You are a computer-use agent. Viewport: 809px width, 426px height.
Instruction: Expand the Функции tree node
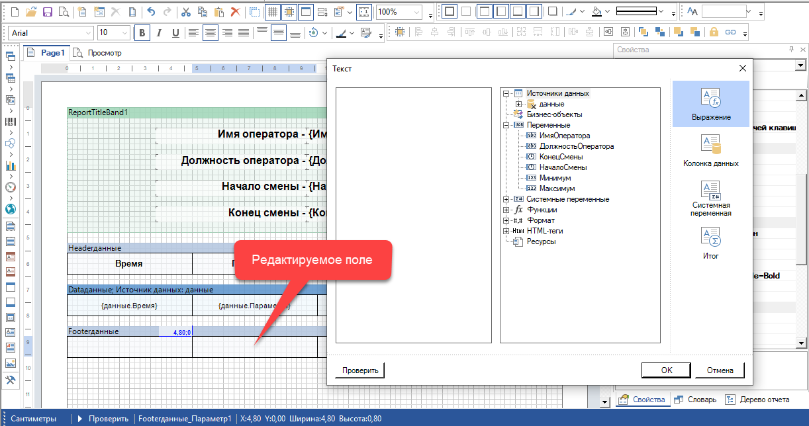pyautogui.click(x=506, y=210)
